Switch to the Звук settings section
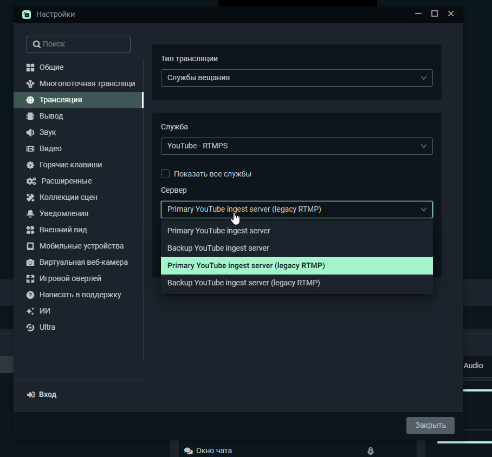This screenshot has width=492, height=457. [x=79, y=132]
